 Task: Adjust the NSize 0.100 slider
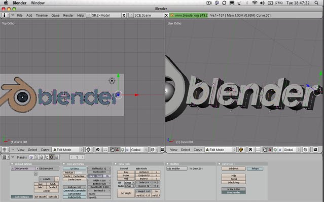click(x=234, y=189)
